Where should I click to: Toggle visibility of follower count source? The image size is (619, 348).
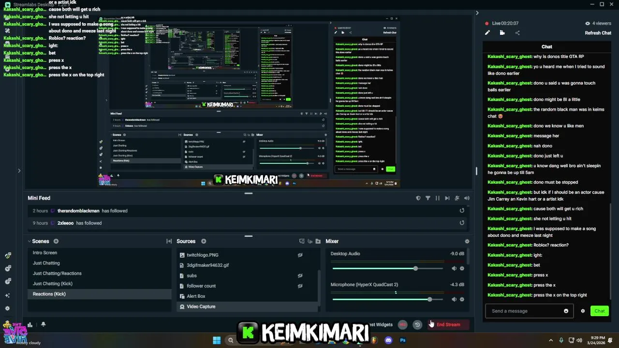pyautogui.click(x=300, y=286)
